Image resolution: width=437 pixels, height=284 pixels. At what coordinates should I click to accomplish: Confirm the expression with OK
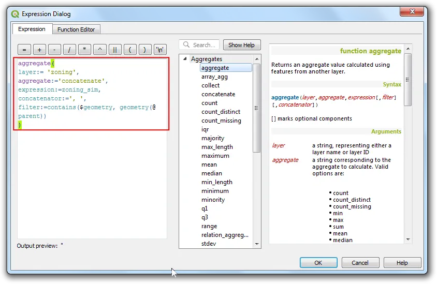click(318, 263)
